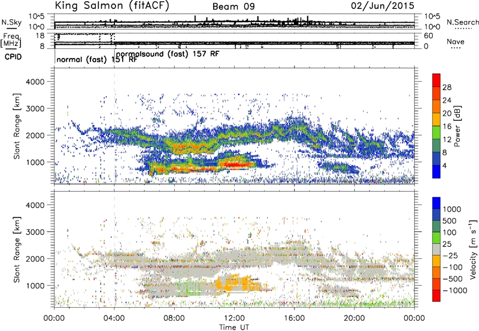Click '2000' range tick on velocity panel
The height and width of the screenshot is (331, 479).
point(35,259)
